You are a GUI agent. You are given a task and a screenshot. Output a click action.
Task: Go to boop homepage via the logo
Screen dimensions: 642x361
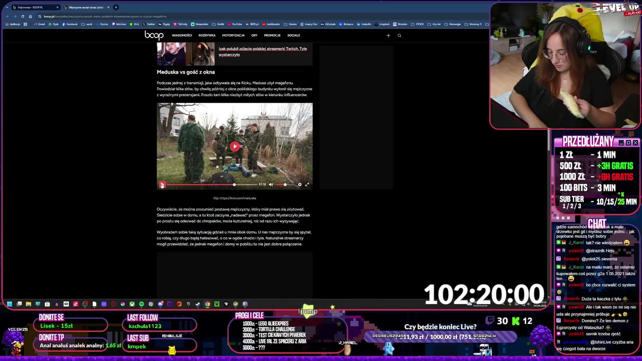[x=154, y=35]
